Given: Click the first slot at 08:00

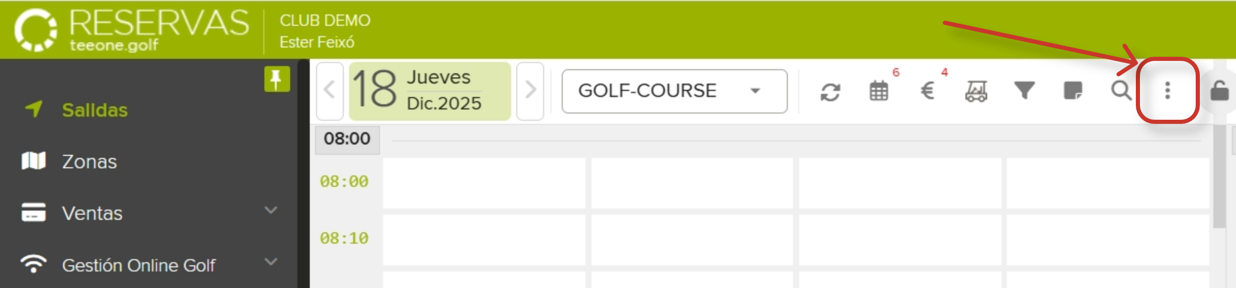Looking at the screenshot, I should (x=484, y=183).
